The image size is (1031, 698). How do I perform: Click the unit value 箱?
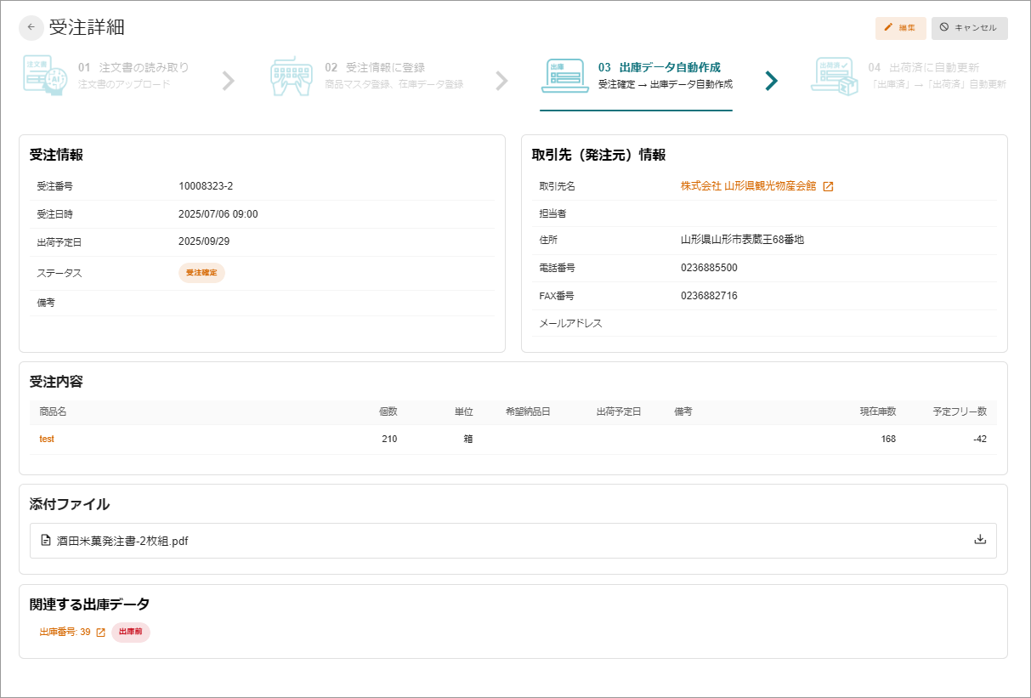[468, 439]
